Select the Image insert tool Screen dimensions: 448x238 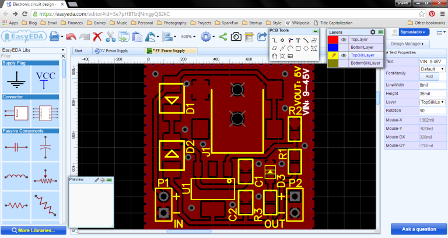pos(290,56)
